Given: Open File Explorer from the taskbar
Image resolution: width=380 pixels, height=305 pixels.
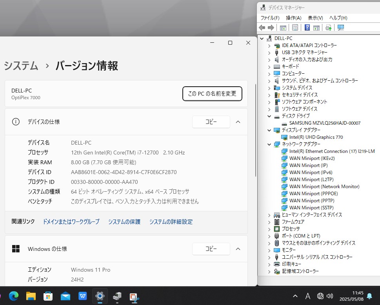Looking at the screenshot, I should click(31, 296).
